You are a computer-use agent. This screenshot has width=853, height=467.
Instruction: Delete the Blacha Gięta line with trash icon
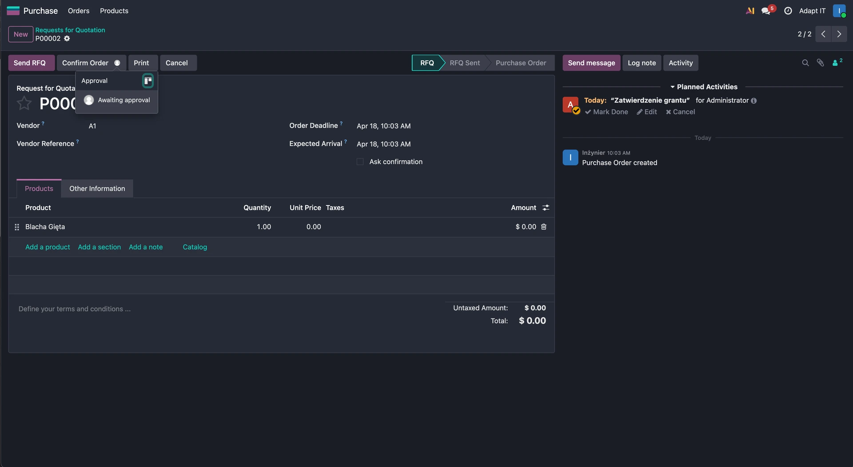543,227
